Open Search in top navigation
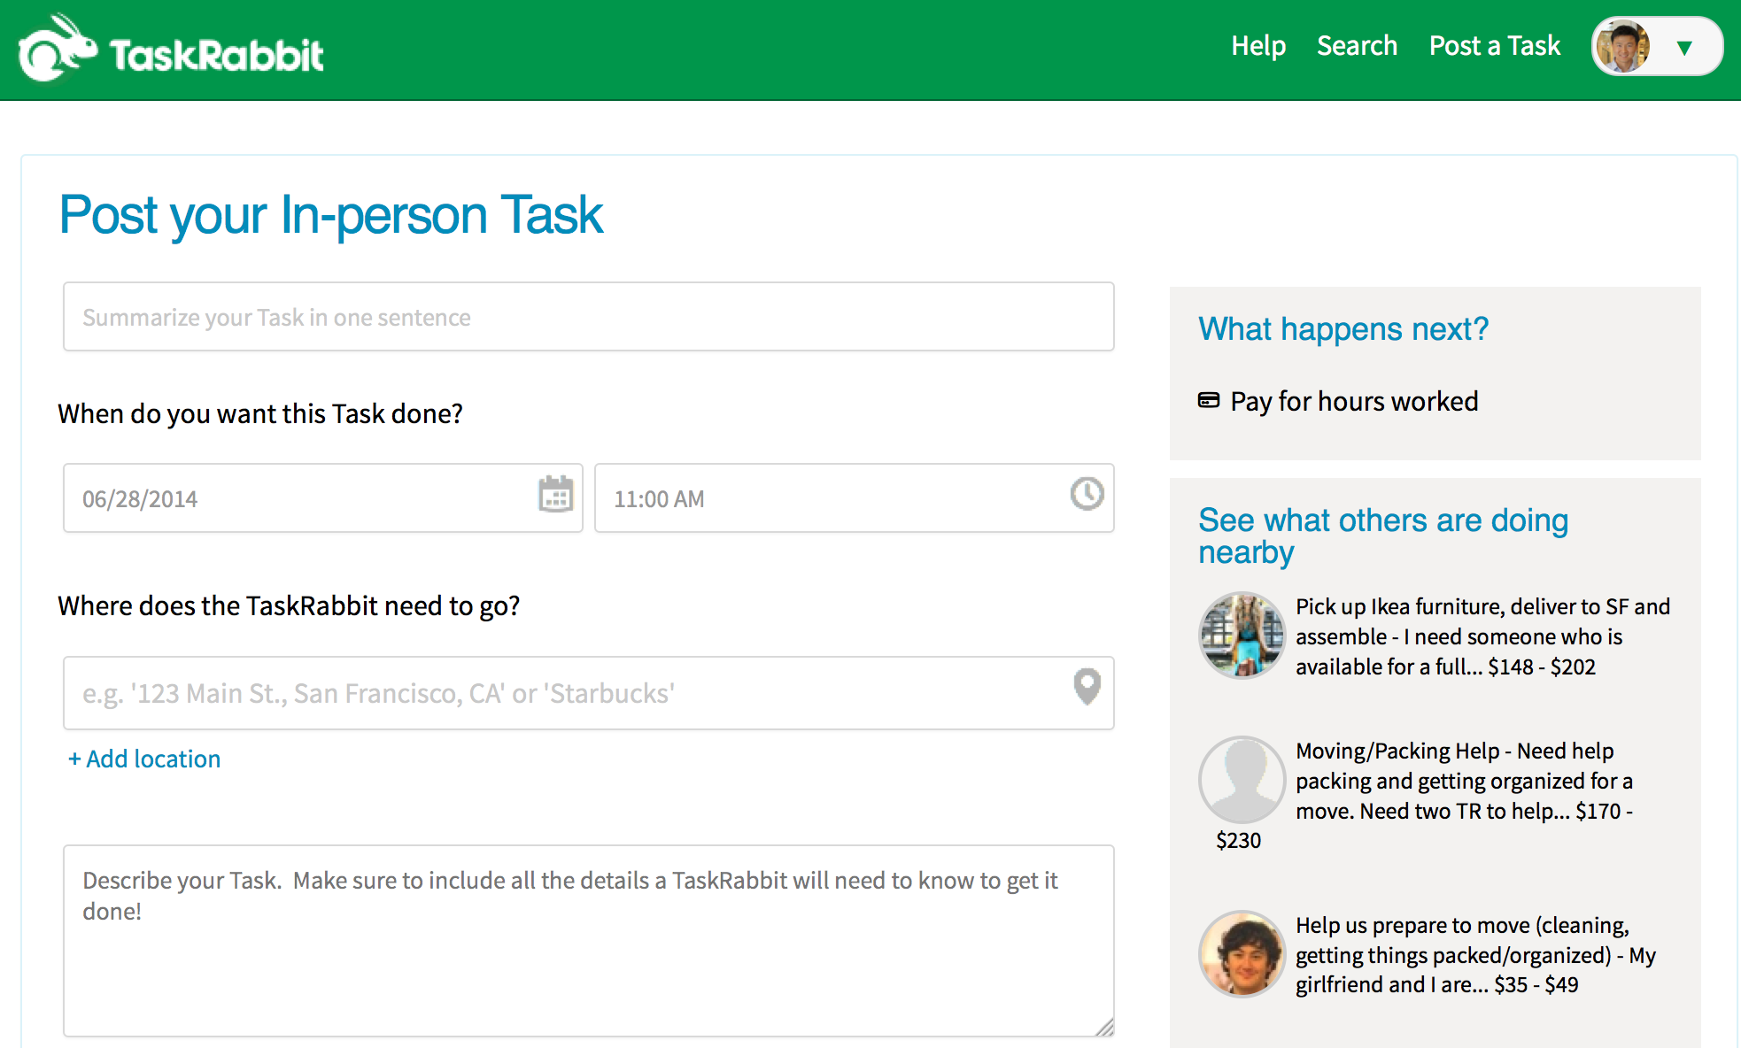Screen dimensions: 1741x1048 (1357, 46)
